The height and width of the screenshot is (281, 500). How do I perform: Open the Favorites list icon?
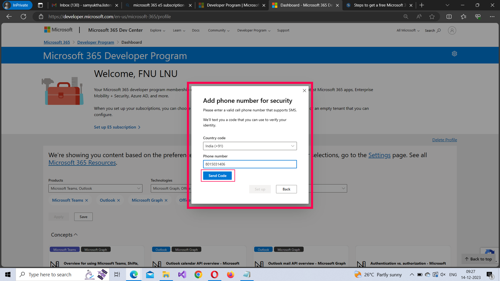[463, 17]
